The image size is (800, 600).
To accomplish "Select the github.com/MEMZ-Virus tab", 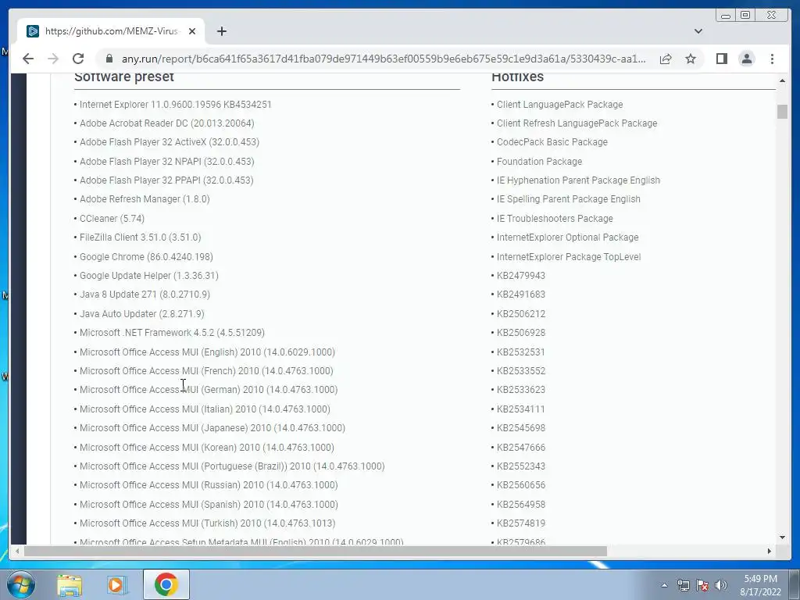I will (111, 31).
